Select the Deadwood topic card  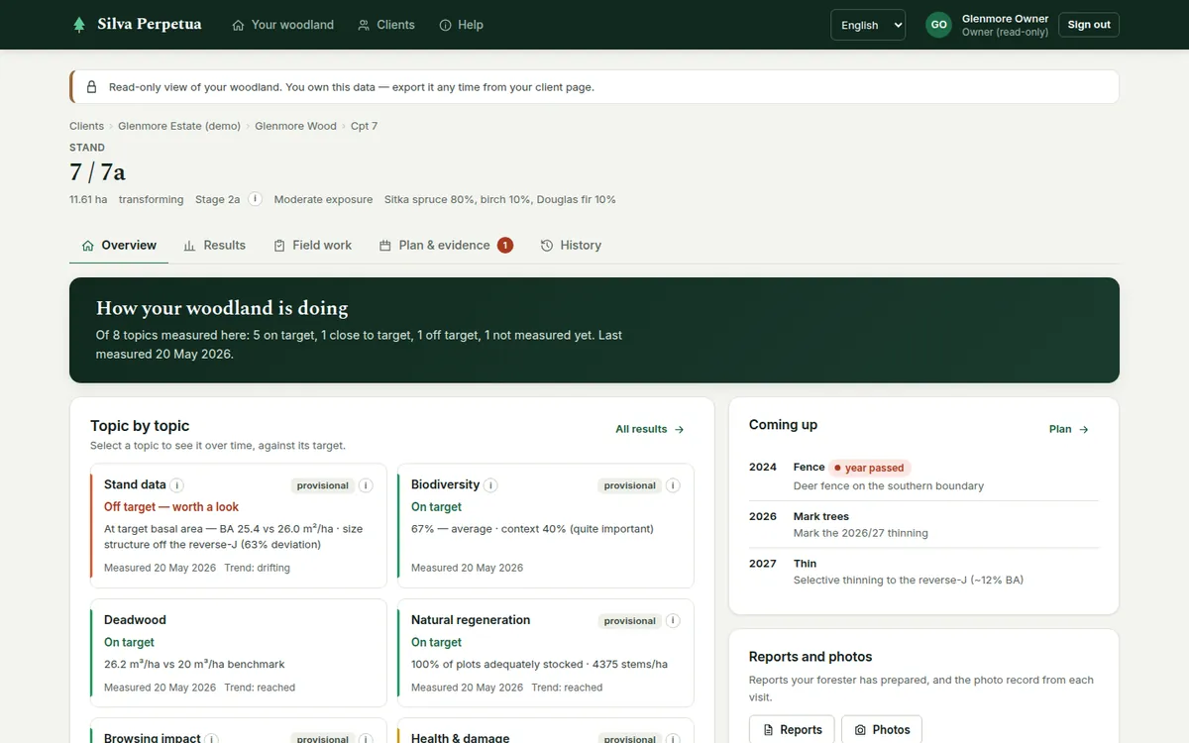(x=238, y=653)
